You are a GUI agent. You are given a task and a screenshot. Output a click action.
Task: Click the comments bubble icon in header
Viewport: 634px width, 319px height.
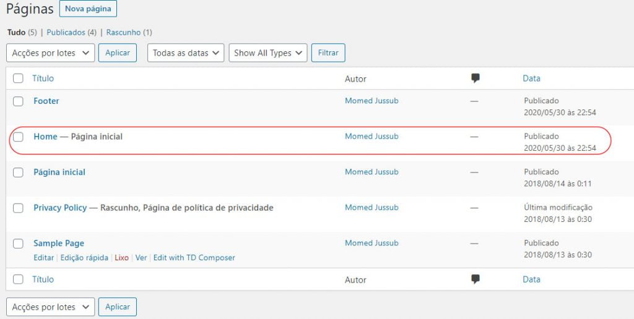click(475, 79)
